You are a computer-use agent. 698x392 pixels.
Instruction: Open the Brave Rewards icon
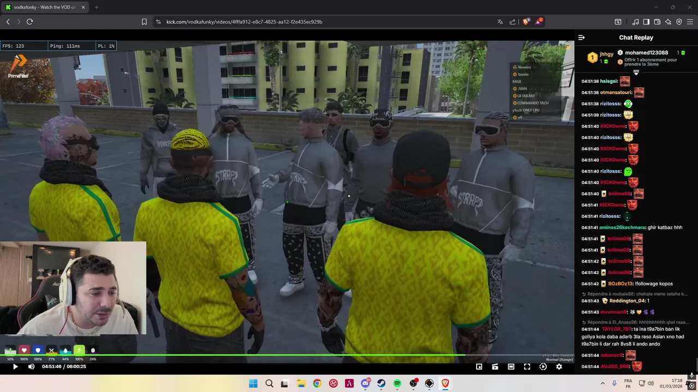539,22
